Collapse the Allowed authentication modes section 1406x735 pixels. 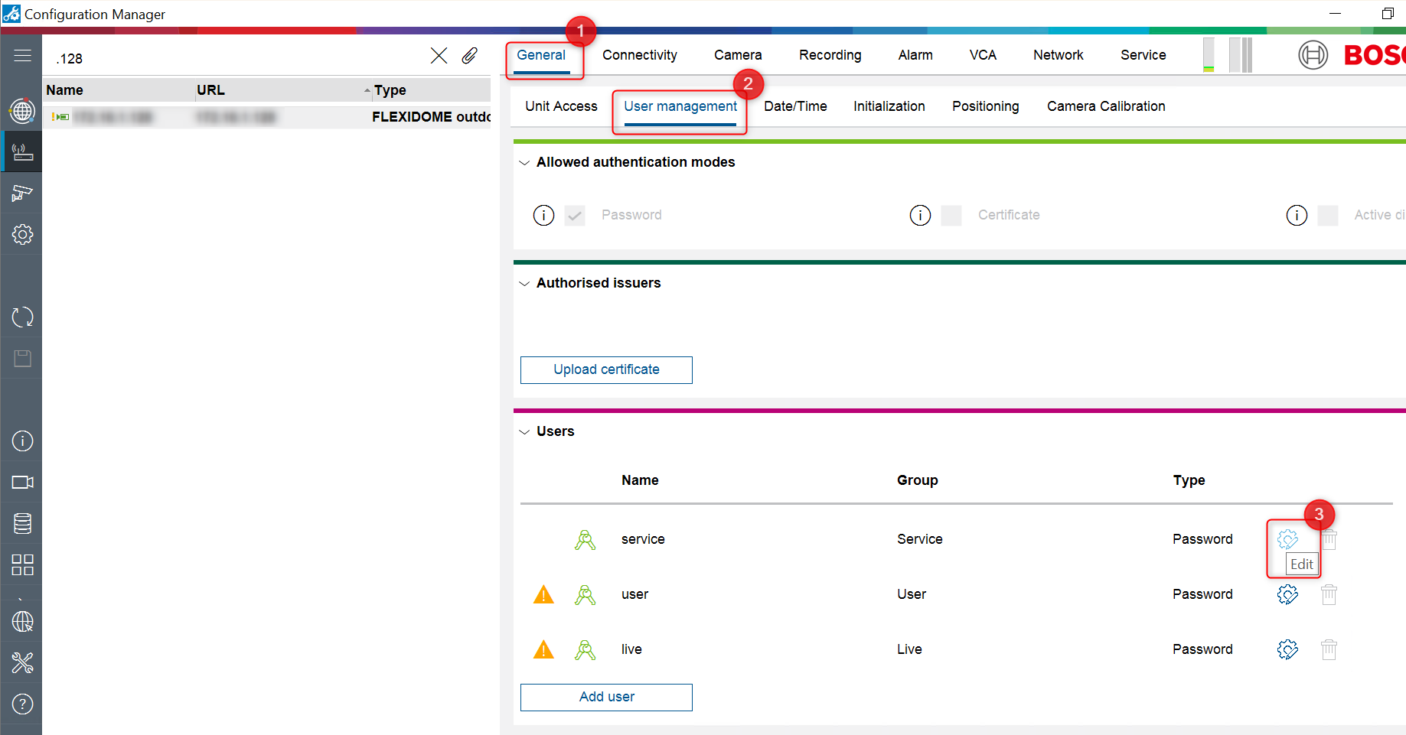[x=524, y=163]
